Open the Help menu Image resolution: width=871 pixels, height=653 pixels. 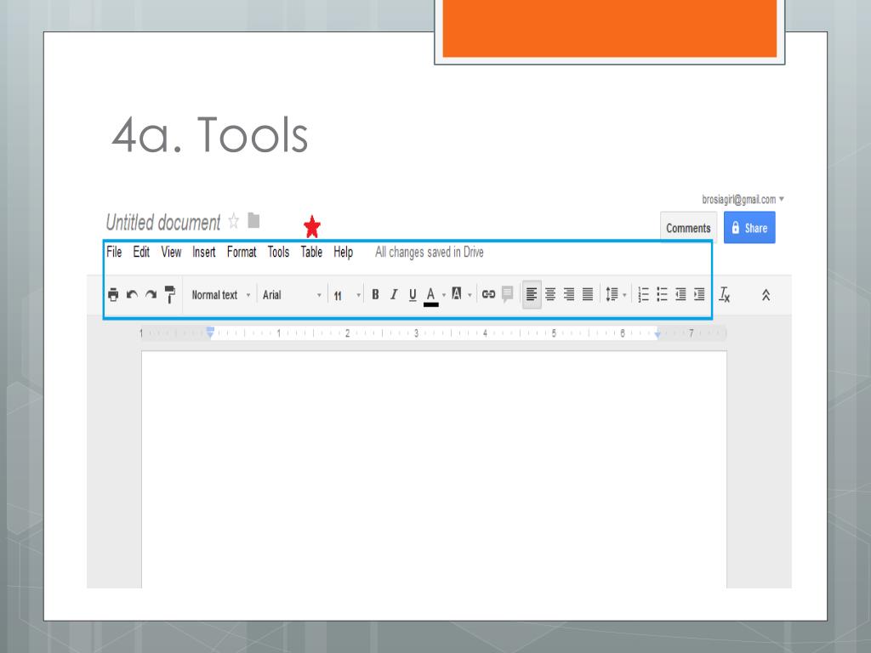(344, 253)
